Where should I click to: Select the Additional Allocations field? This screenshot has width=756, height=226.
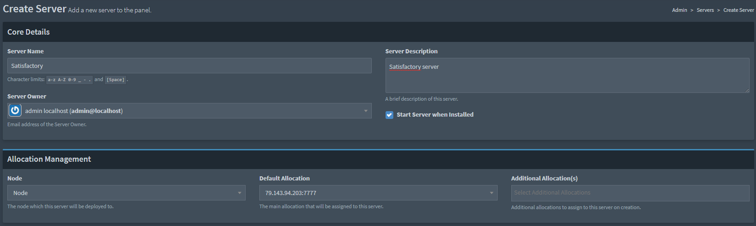click(x=630, y=193)
